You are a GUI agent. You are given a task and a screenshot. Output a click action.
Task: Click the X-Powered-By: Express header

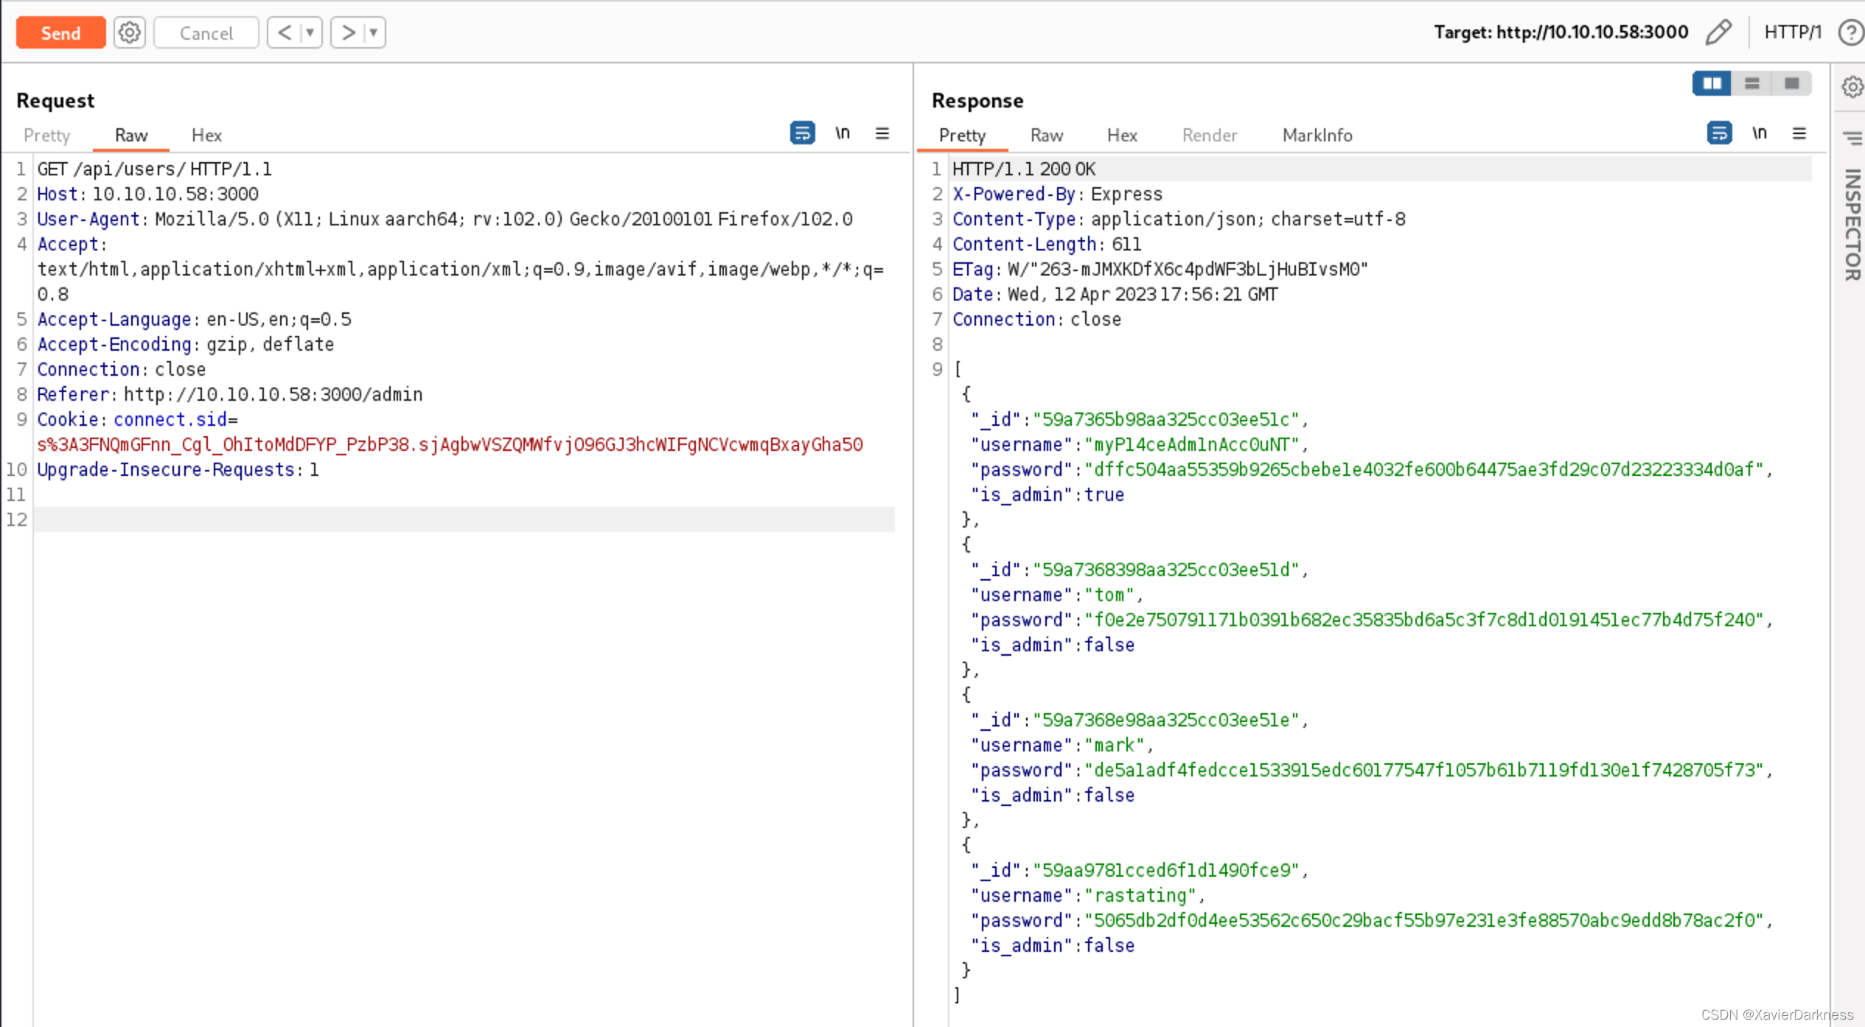pyautogui.click(x=1057, y=194)
